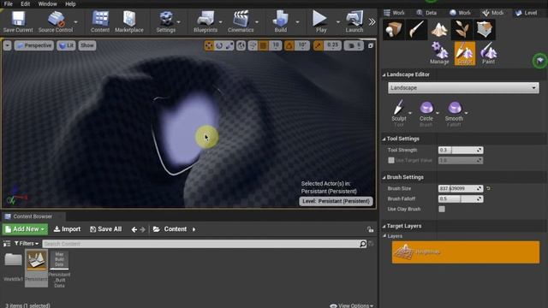Open the File menu
Screen dimensions: 548x308
9,3
